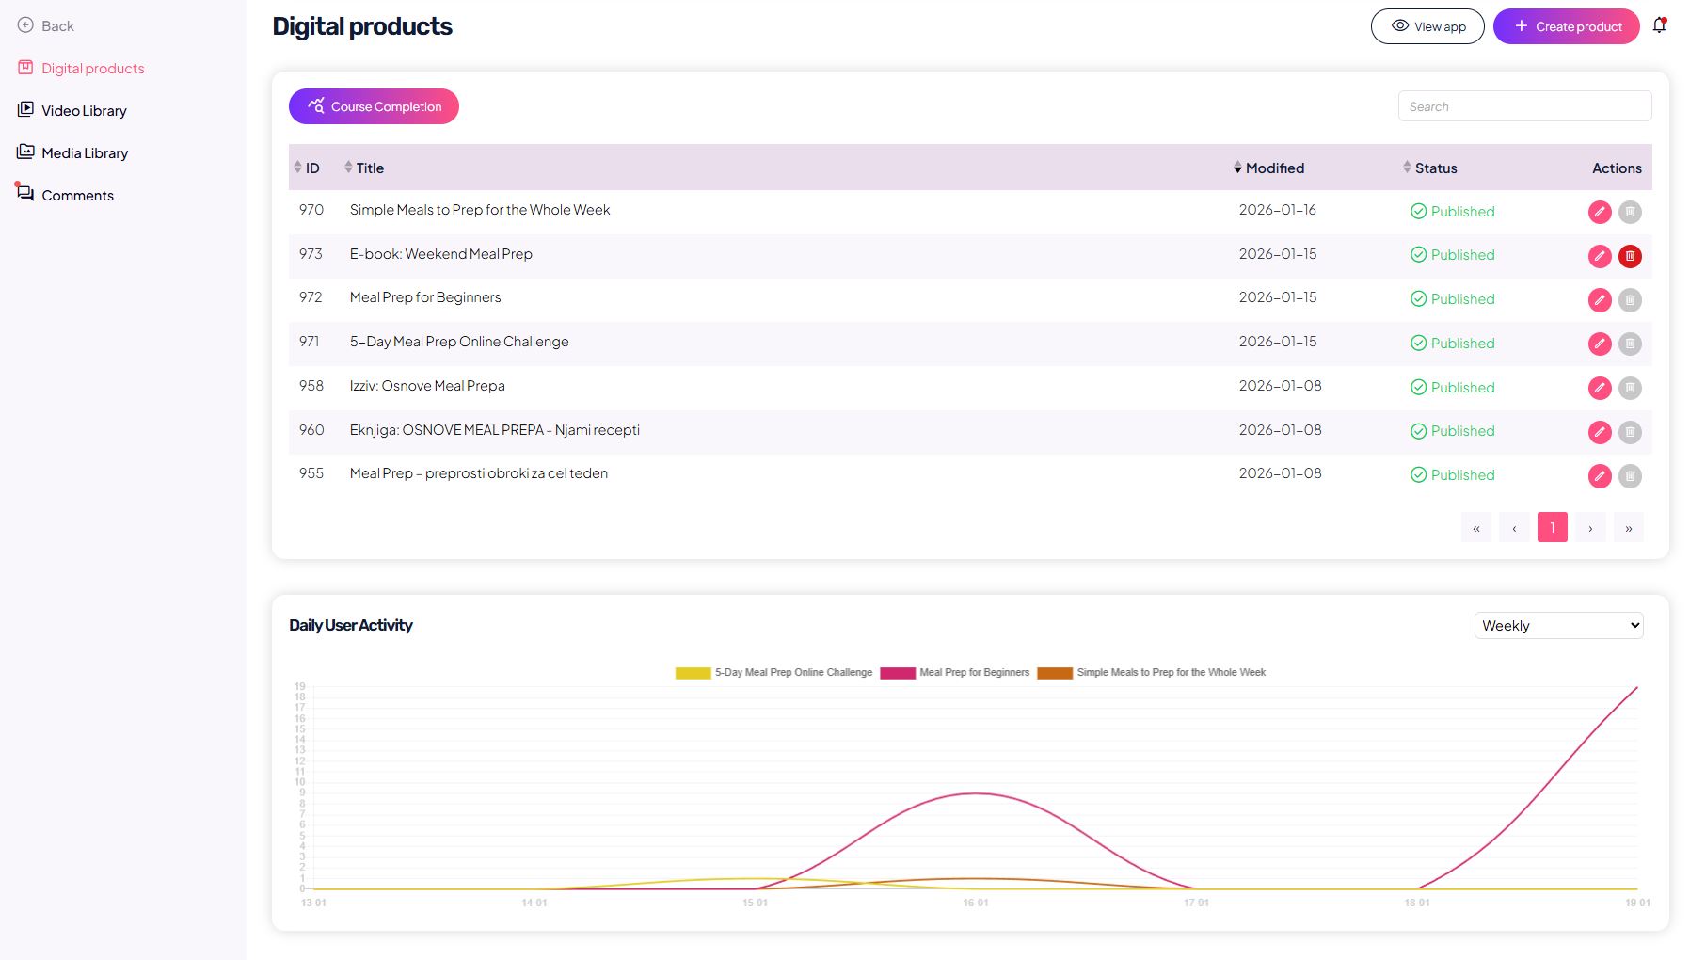Delete the 5-Day Meal Prep Online Challenge

1630,344
